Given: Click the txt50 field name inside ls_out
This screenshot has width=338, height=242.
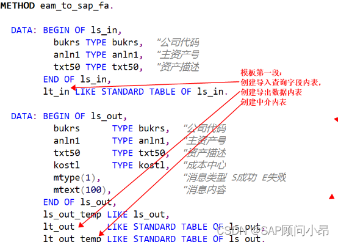Looking at the screenshot, I should [x=67, y=153].
